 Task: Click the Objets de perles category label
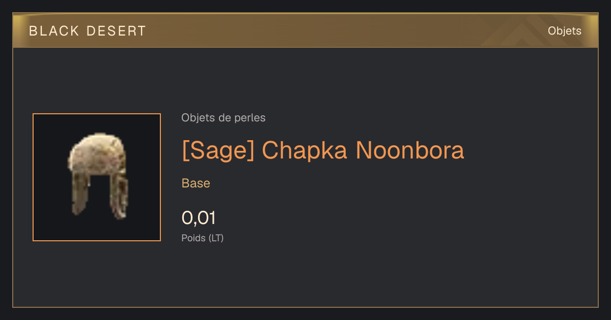[x=224, y=118]
